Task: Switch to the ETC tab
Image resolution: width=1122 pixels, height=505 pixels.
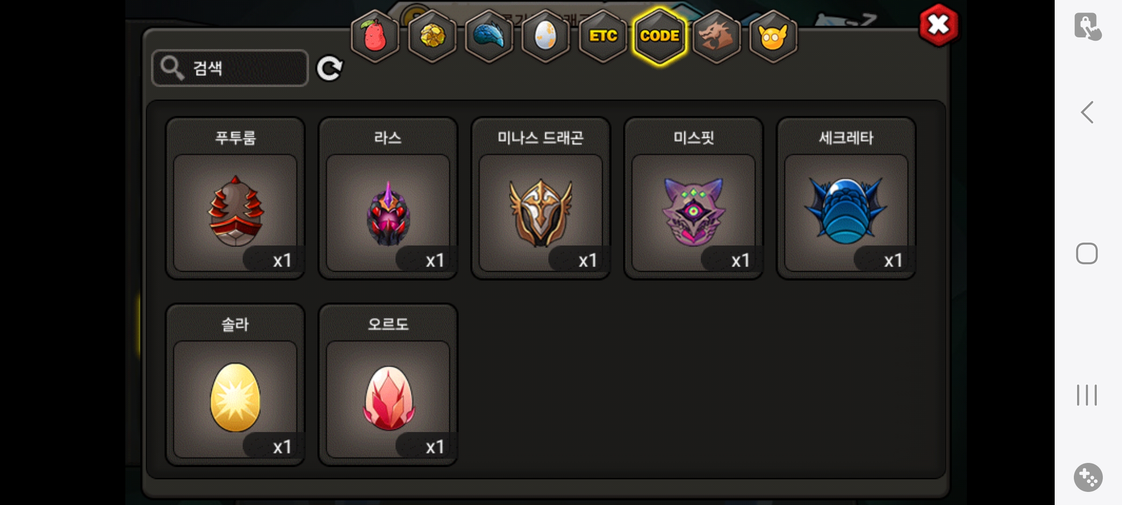Action: pyautogui.click(x=603, y=36)
